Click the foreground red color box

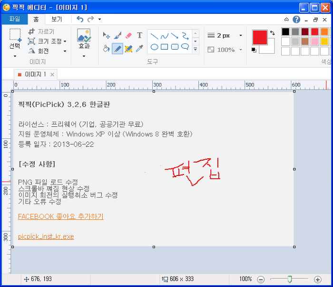pyautogui.click(x=260, y=37)
